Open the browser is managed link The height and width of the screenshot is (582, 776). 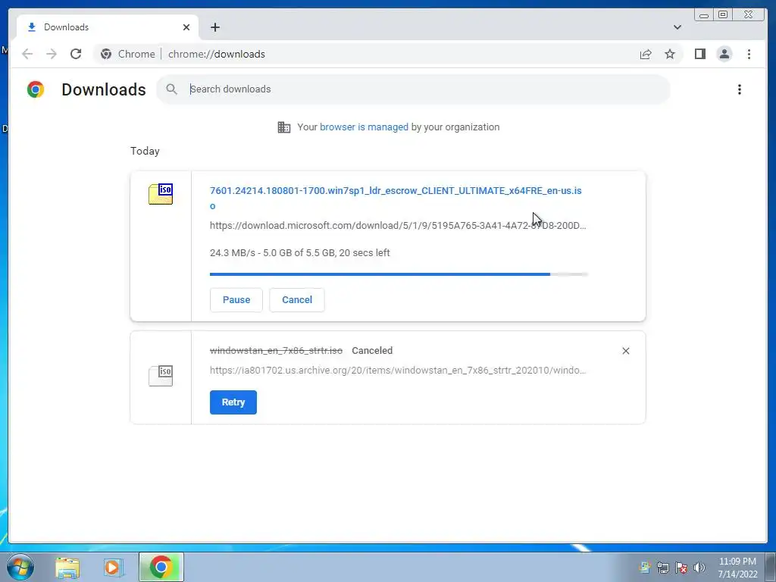point(364,127)
